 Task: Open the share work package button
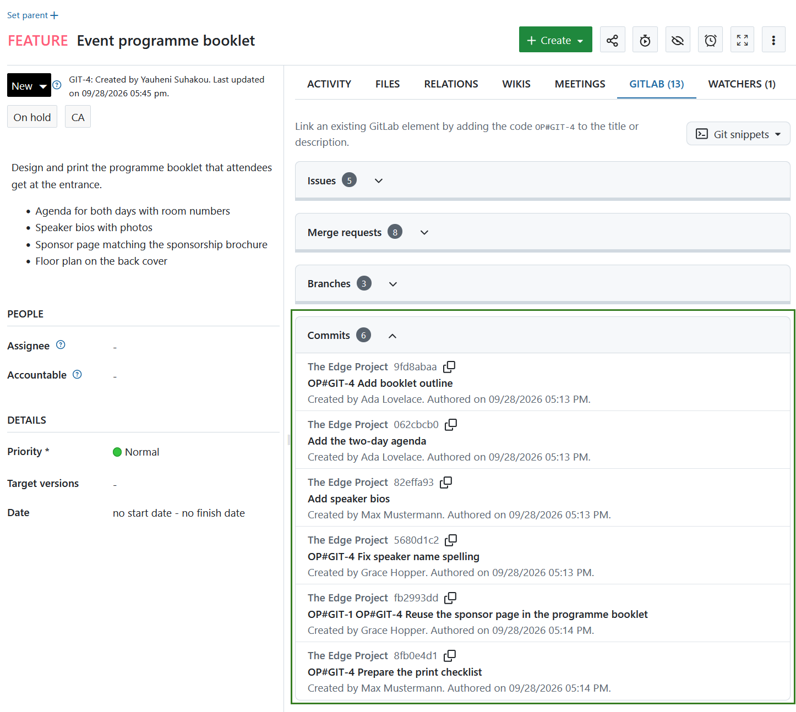click(612, 40)
